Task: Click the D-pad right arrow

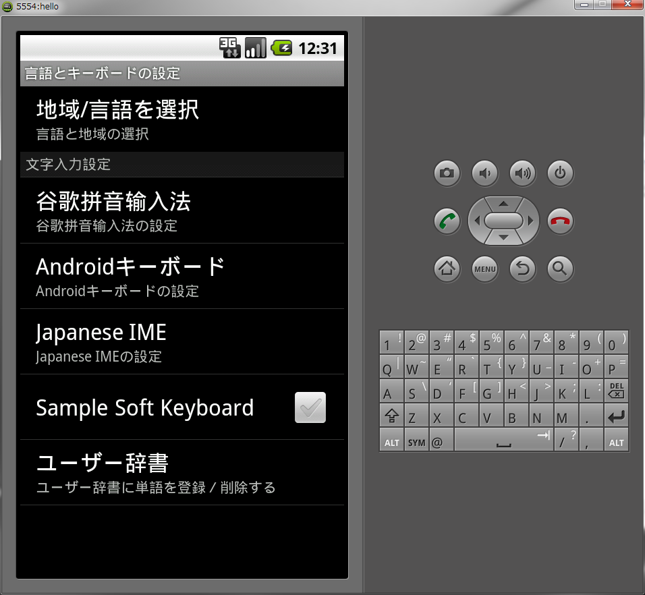Action: pyautogui.click(x=531, y=221)
